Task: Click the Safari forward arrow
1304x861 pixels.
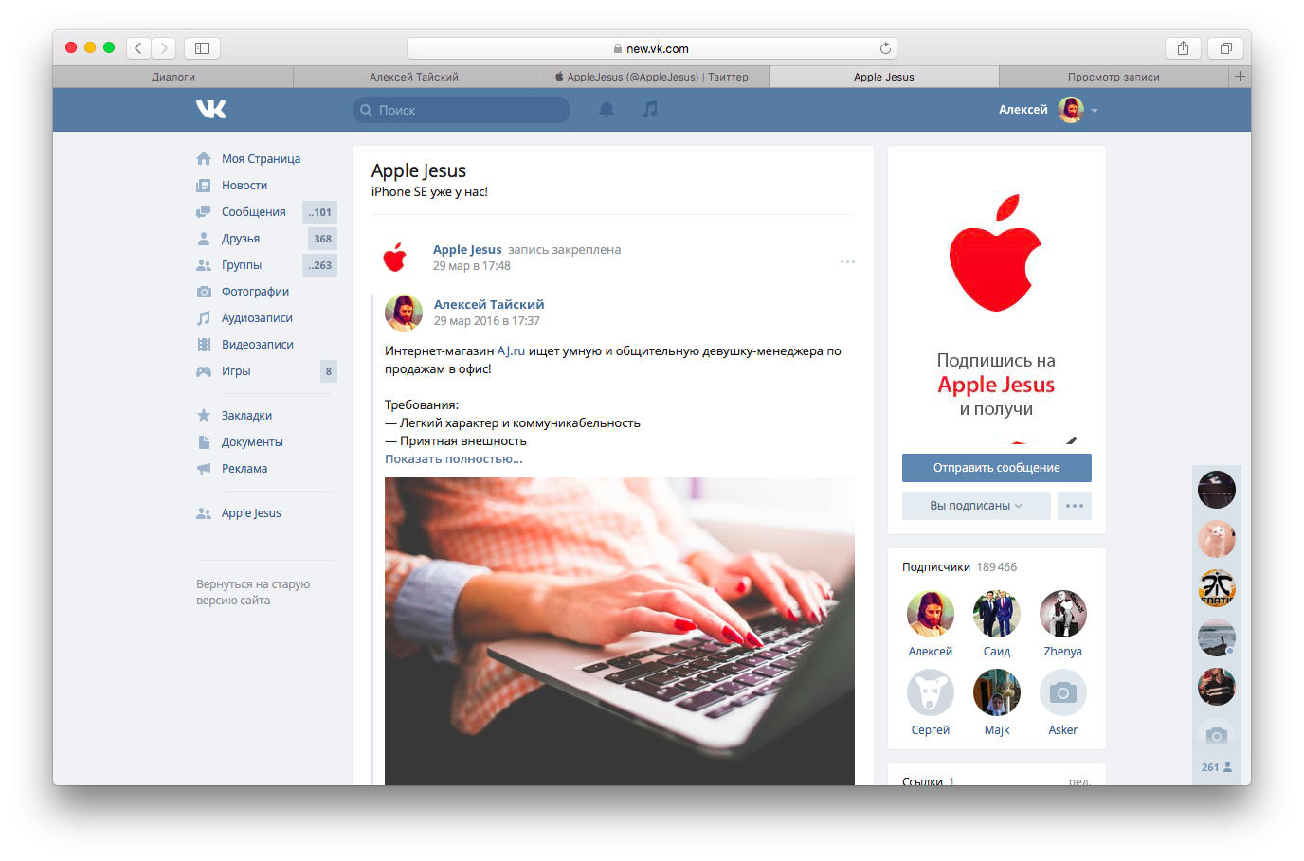Action: pyautogui.click(x=164, y=47)
